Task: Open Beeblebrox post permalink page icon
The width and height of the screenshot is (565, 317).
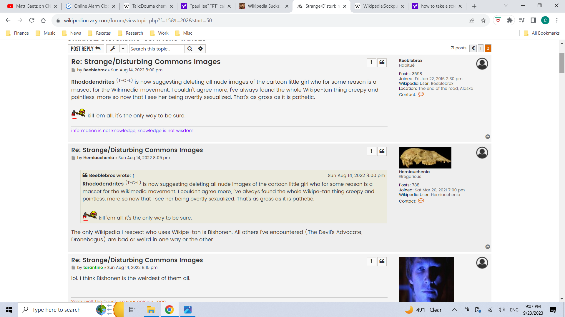Action: click(x=73, y=70)
